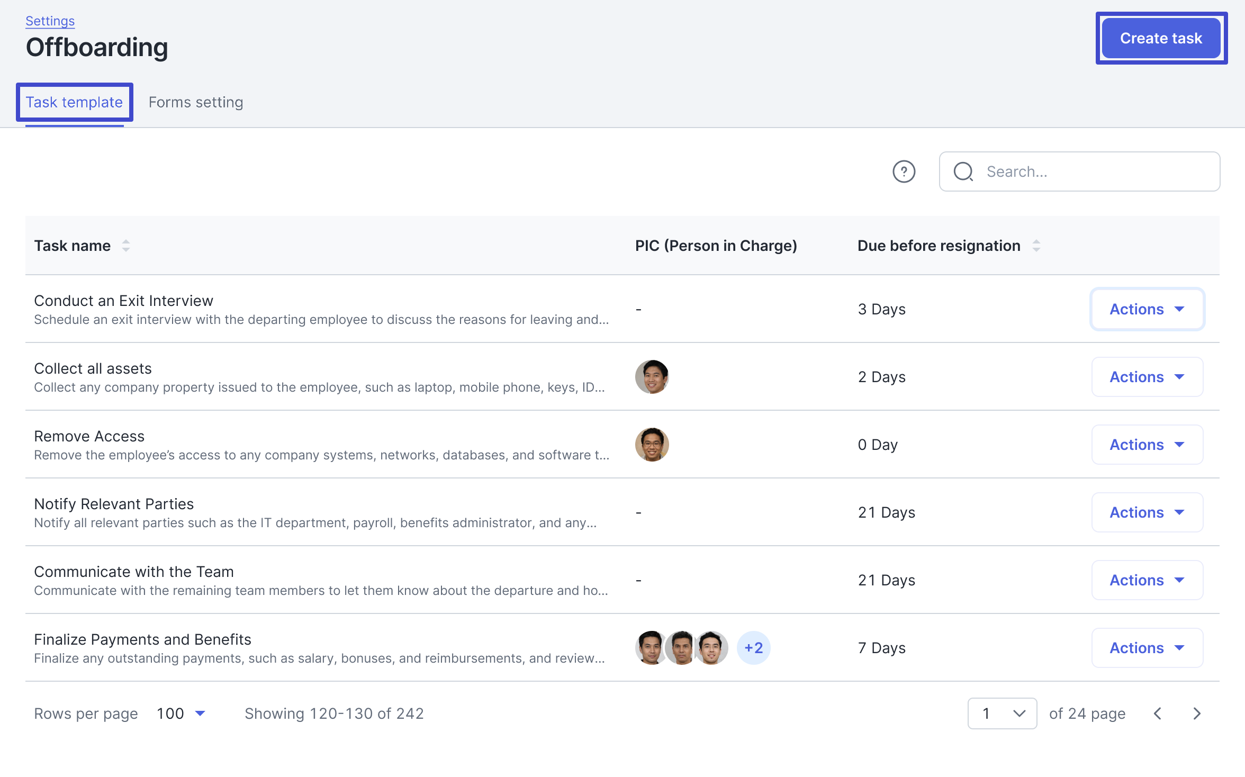Click the 3 Days due value
This screenshot has width=1245, height=777.
[881, 309]
